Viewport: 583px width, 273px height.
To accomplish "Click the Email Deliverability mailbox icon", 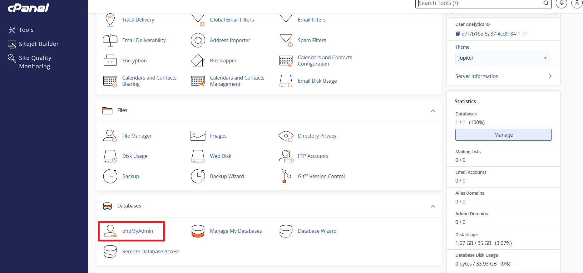I will tap(110, 40).
